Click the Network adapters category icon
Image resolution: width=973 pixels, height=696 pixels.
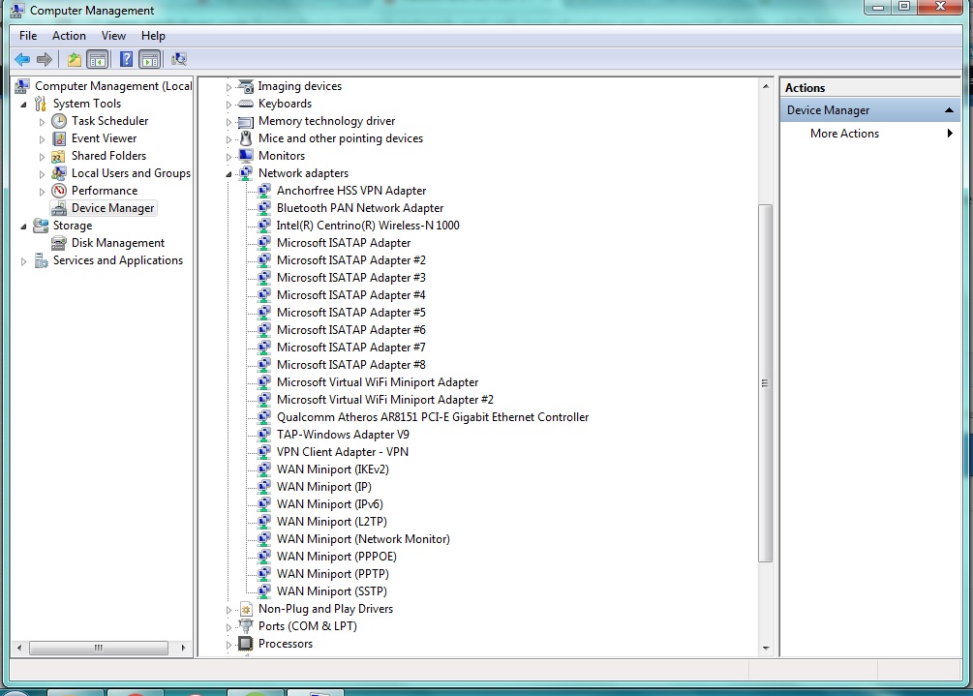(x=246, y=173)
